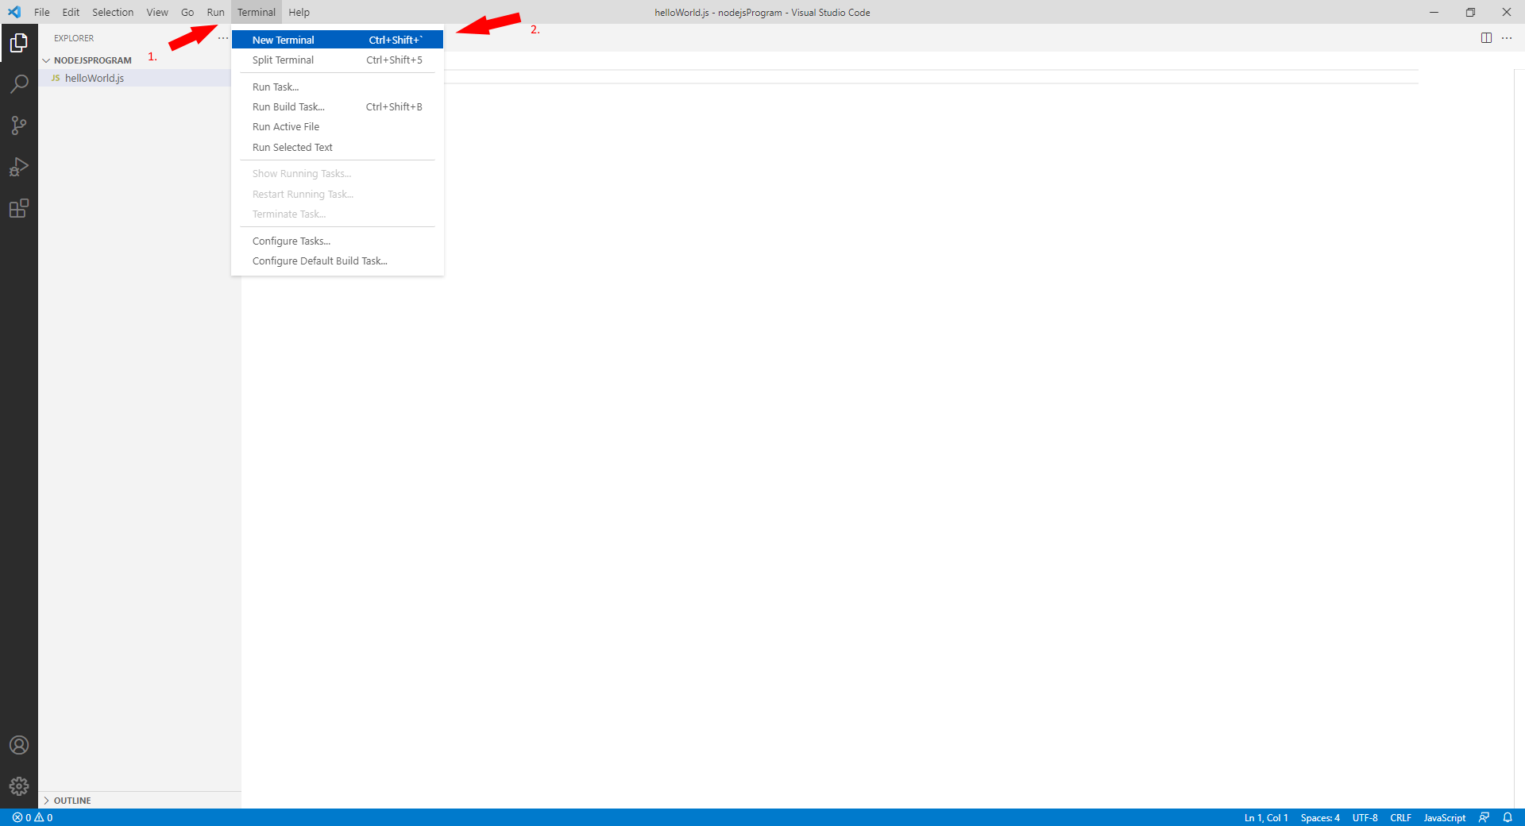Open the File menu
The height and width of the screenshot is (826, 1525).
click(42, 12)
